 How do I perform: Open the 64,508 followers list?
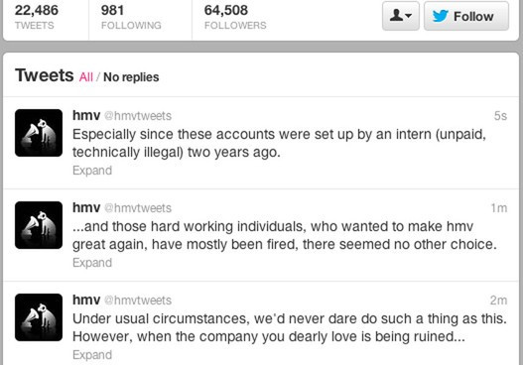click(x=235, y=17)
